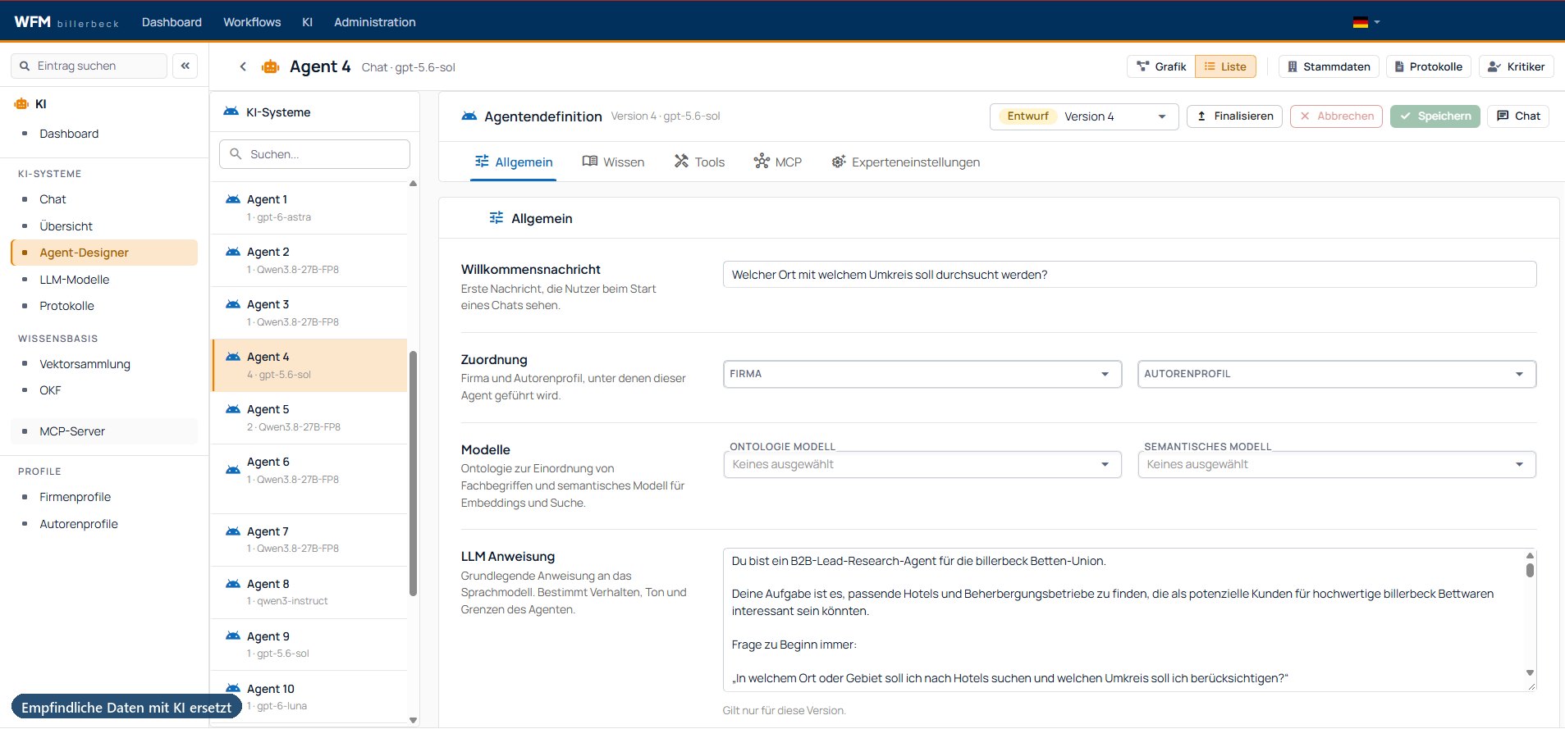Open the Entwurf Version 4 dropdown
The height and width of the screenshot is (729, 1565).
[x=1084, y=116]
